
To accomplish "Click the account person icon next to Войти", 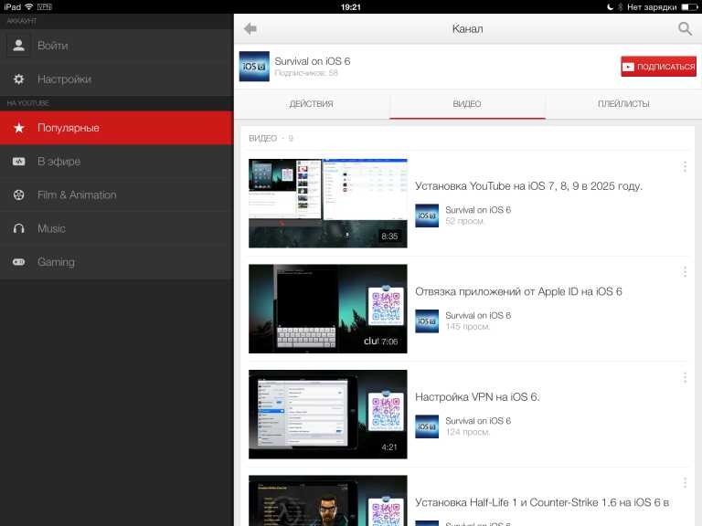I will click(x=18, y=45).
